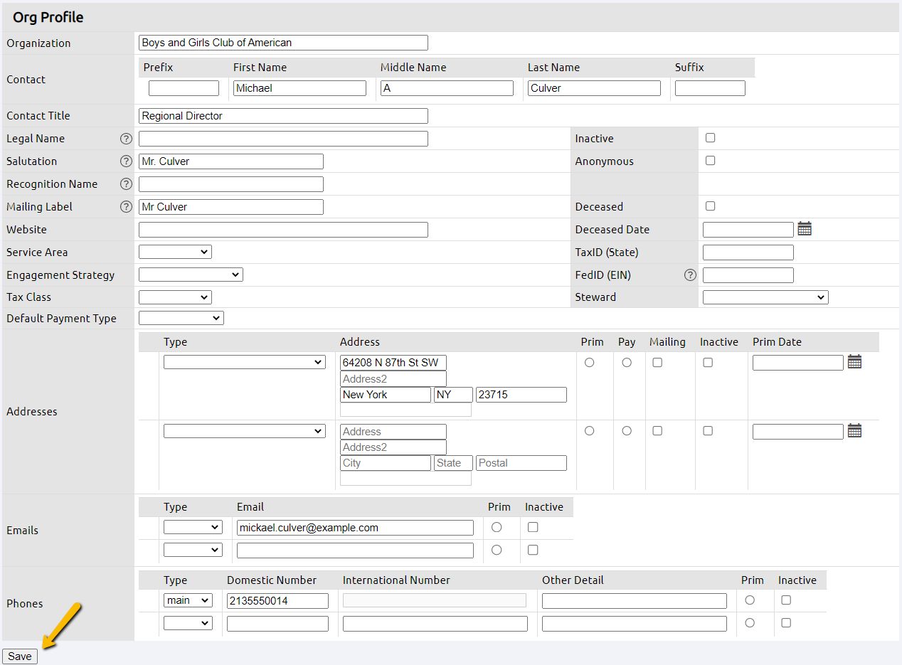Viewport: 902px width, 665px height.
Task: Select Pay radio for 64208 N 87th St address
Action: (626, 363)
